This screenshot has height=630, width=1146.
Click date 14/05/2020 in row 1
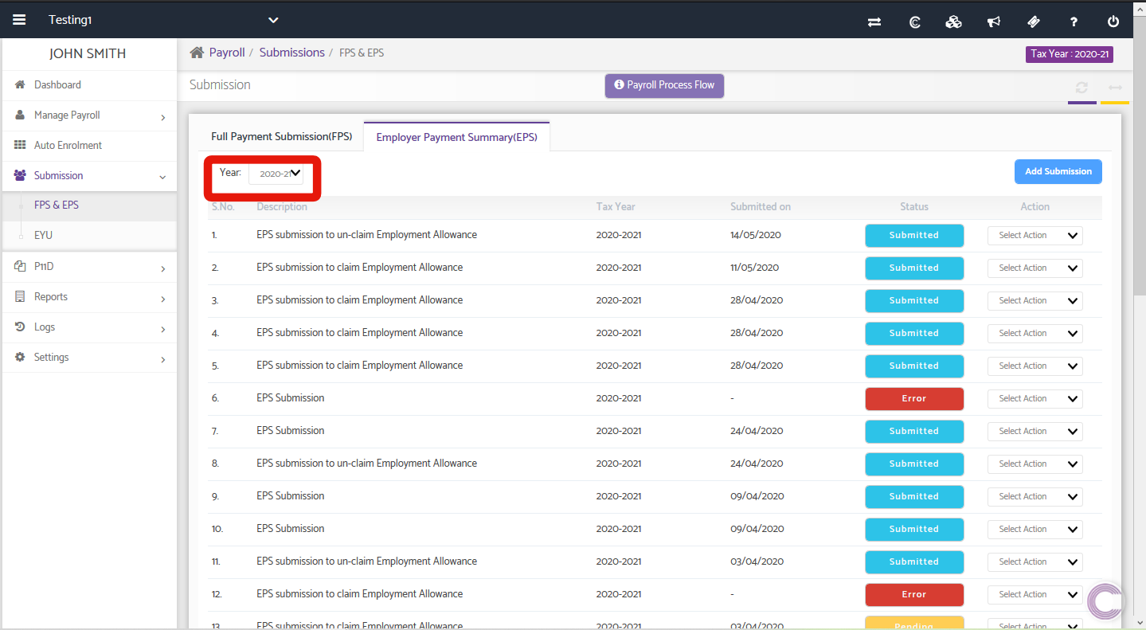[756, 235]
